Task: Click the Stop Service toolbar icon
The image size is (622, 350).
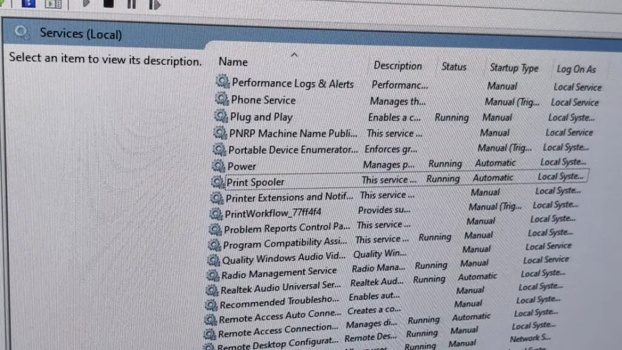Action: click(110, 4)
